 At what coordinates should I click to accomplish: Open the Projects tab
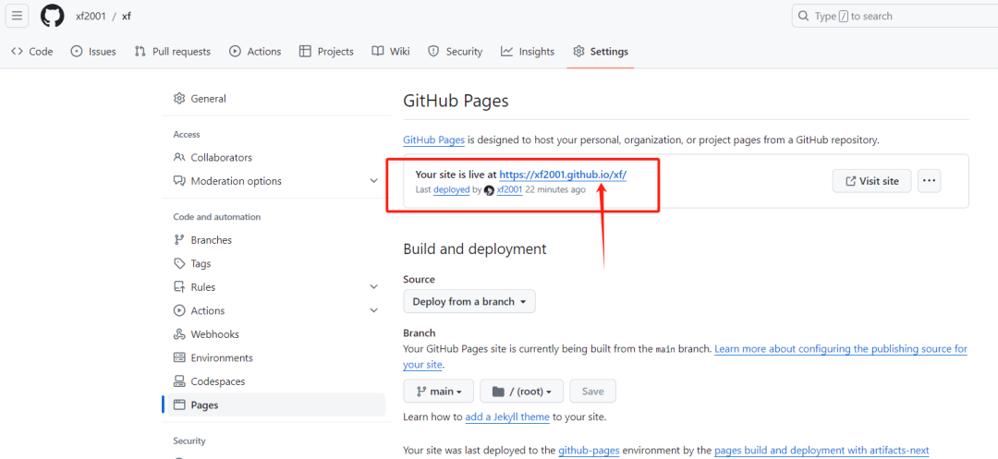coord(326,52)
